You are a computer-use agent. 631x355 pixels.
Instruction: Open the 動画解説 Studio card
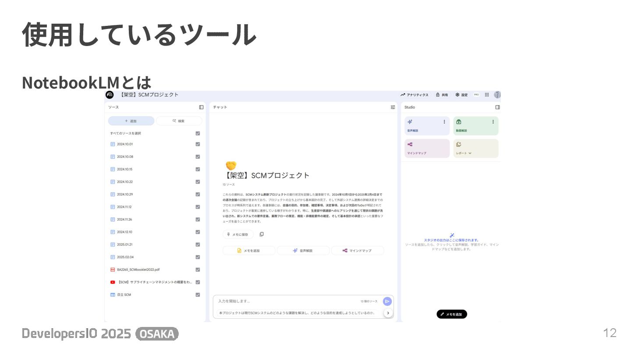476,126
